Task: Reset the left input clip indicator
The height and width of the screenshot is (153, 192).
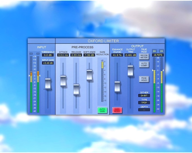Action: [31, 54]
